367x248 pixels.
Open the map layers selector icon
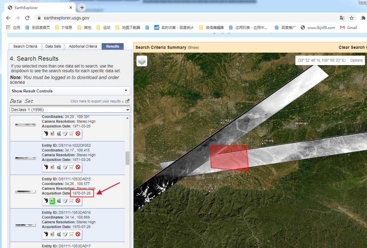142,61
